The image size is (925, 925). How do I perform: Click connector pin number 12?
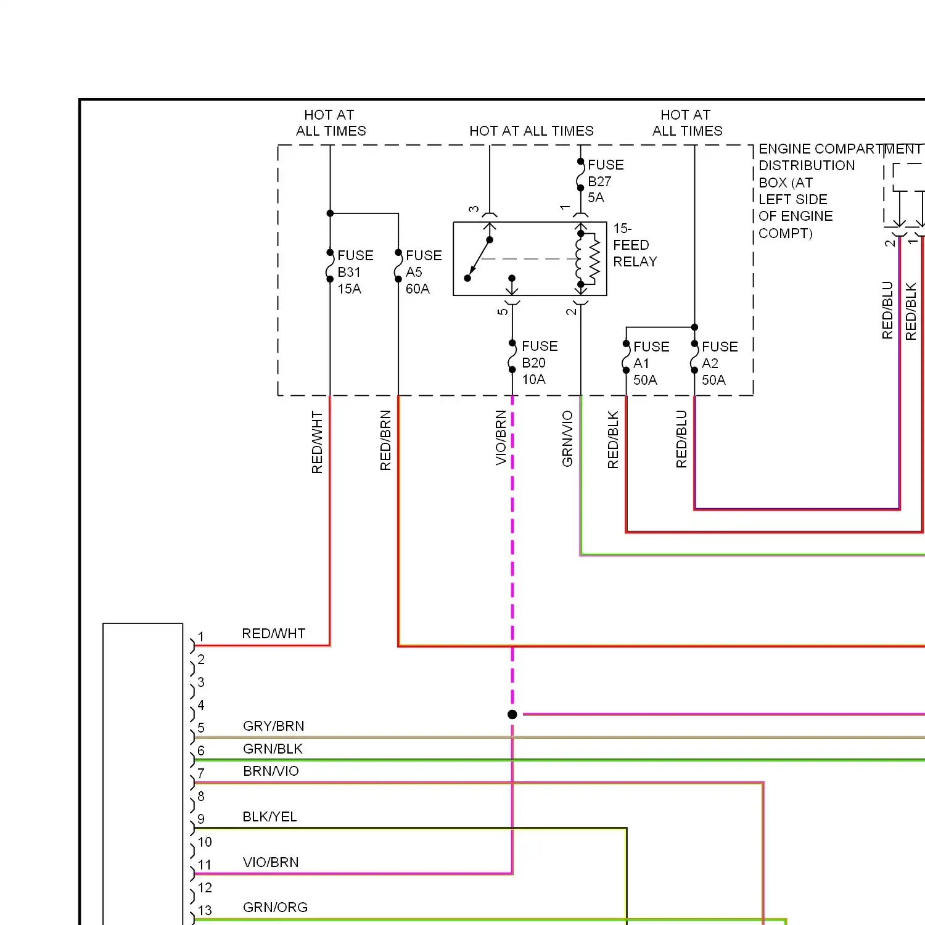[205, 887]
